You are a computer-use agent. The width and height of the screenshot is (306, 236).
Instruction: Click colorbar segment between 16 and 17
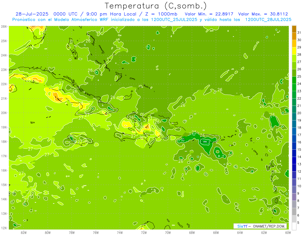294,138
